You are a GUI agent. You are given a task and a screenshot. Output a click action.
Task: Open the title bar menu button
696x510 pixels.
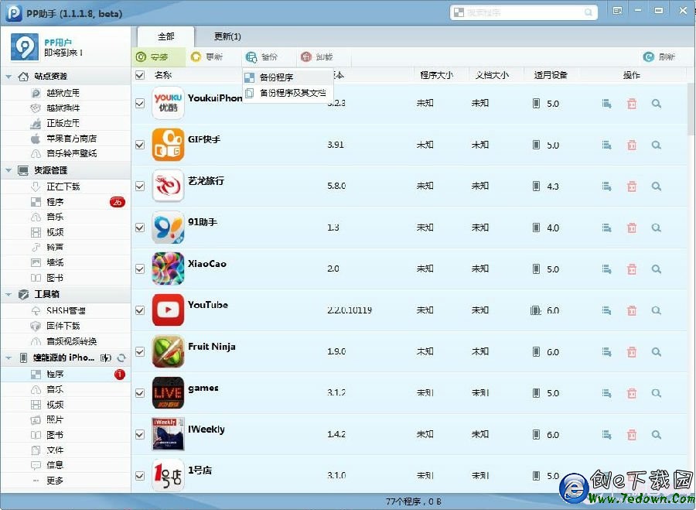coord(617,11)
